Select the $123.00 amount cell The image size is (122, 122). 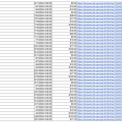64,116
